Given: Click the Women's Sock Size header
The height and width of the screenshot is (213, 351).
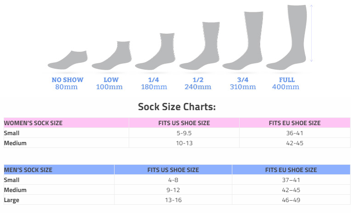Looking at the screenshot, I should coord(33,123).
